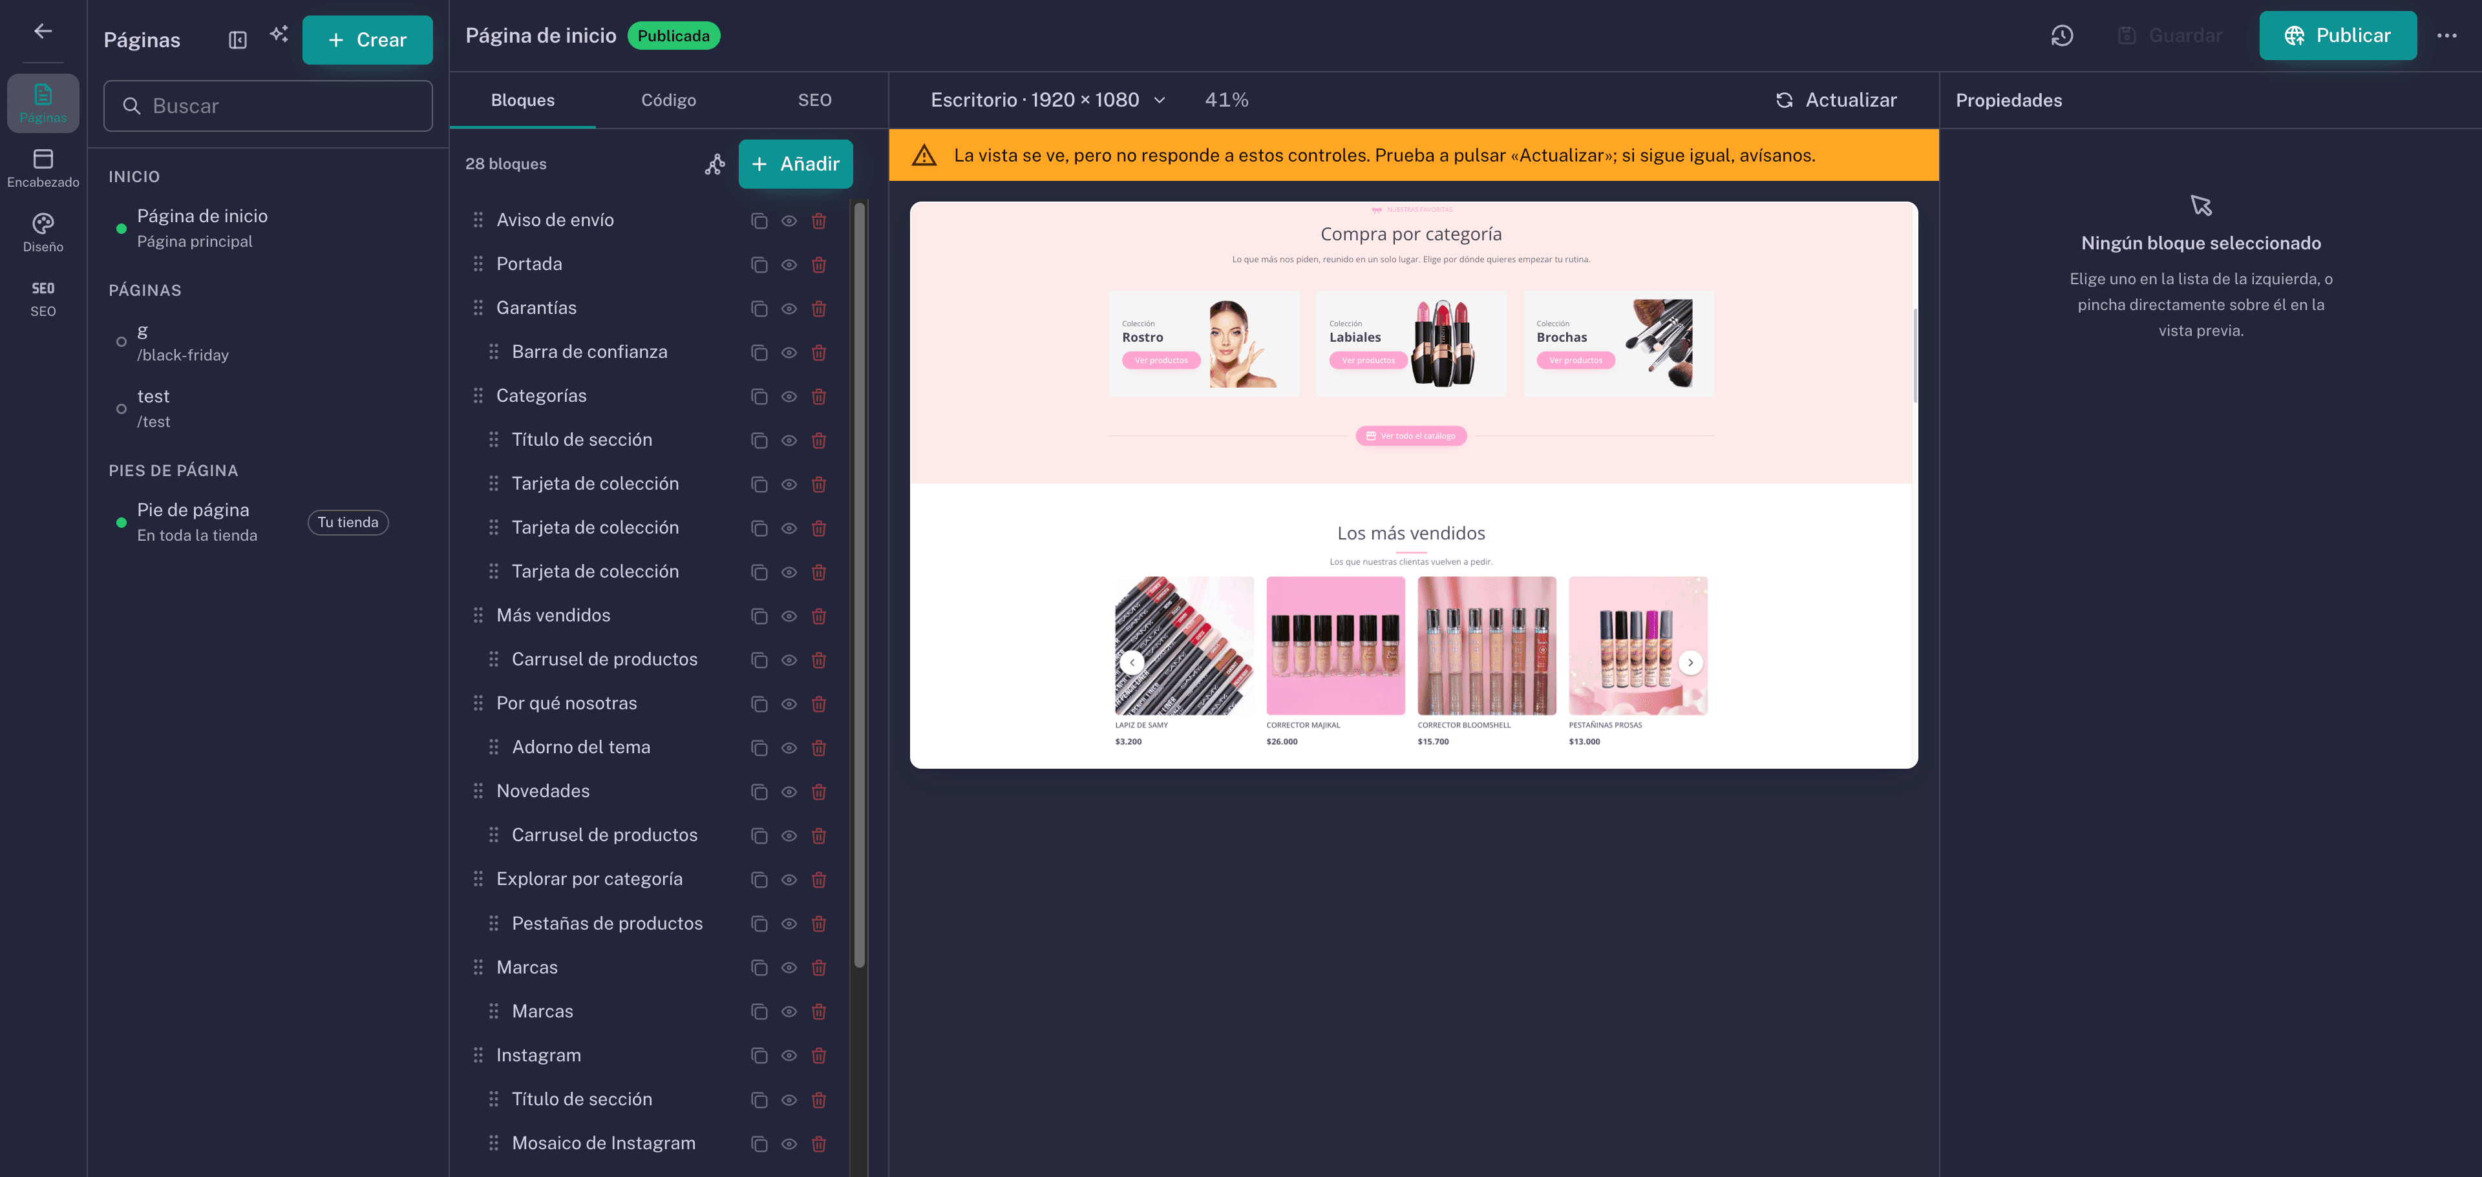Viewport: 2482px width, 1177px height.
Task: Open version history clock icon
Action: pyautogui.click(x=2062, y=36)
